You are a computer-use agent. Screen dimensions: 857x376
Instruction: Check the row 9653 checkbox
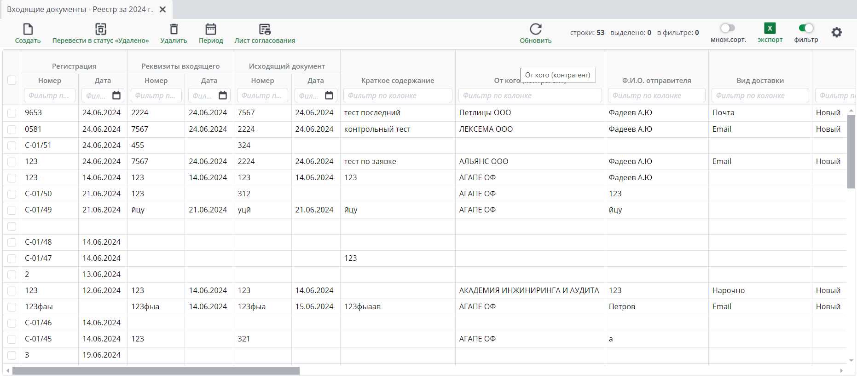12,113
